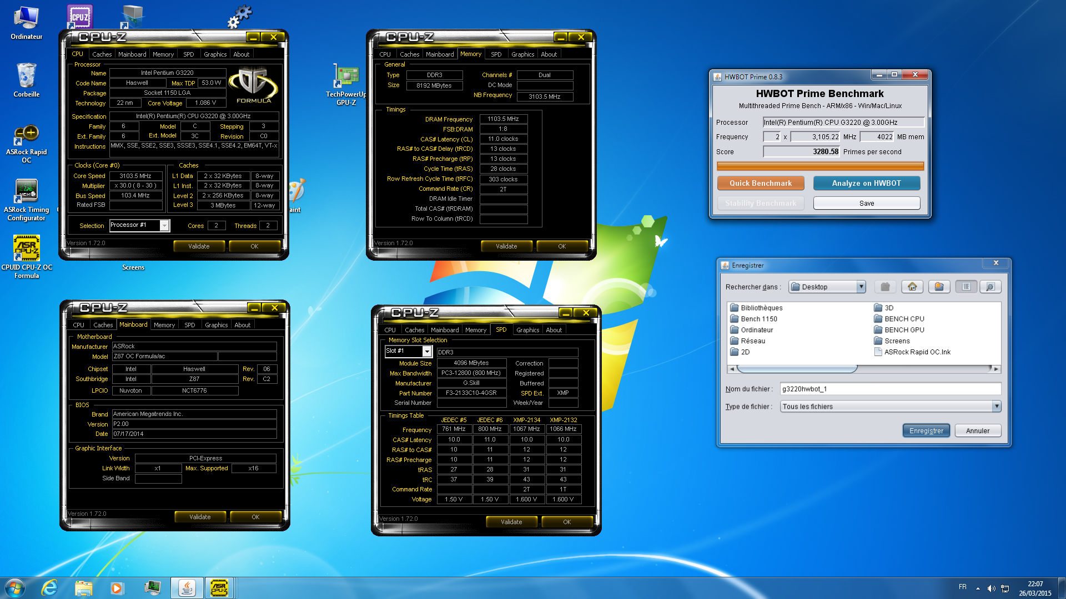This screenshot has width=1066, height=599.
Task: Open CPUID CPU-Z OC Formula desktop shortcut
Action: click(26, 256)
